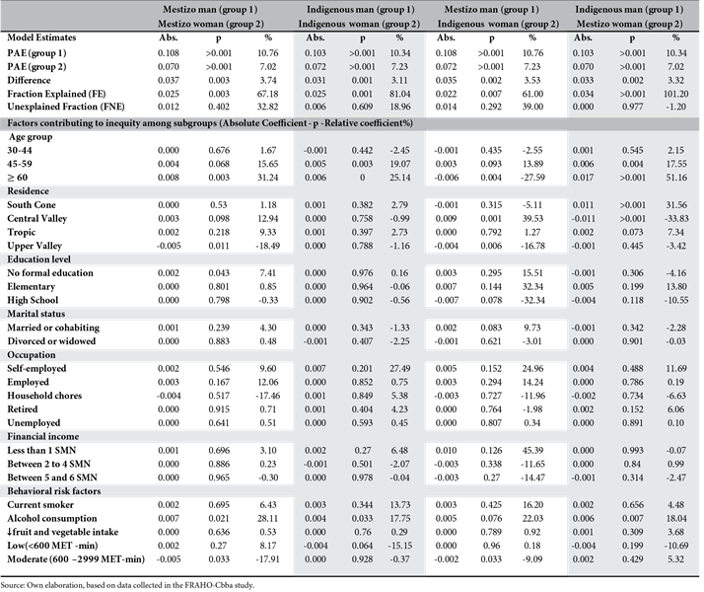Viewport: 704px width, 592px height.
Task: Select the 27.49 percentage under Occupation
Action: (400, 368)
